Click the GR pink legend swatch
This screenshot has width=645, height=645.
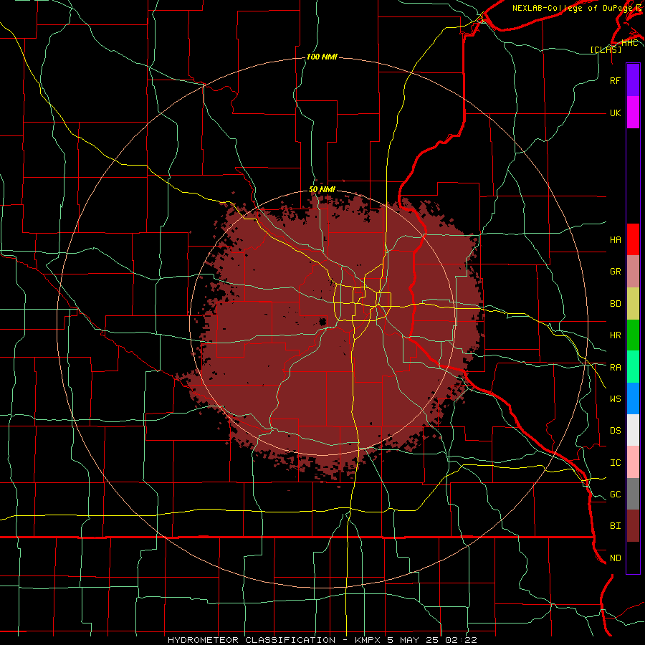[633, 271]
